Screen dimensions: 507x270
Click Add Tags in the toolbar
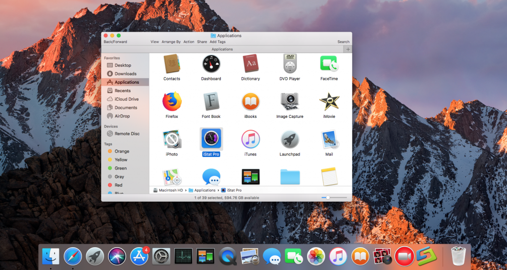(x=218, y=42)
